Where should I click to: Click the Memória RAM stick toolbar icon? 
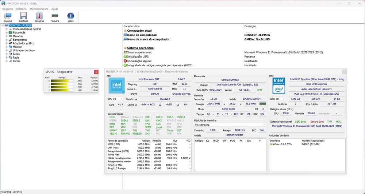(55, 16)
